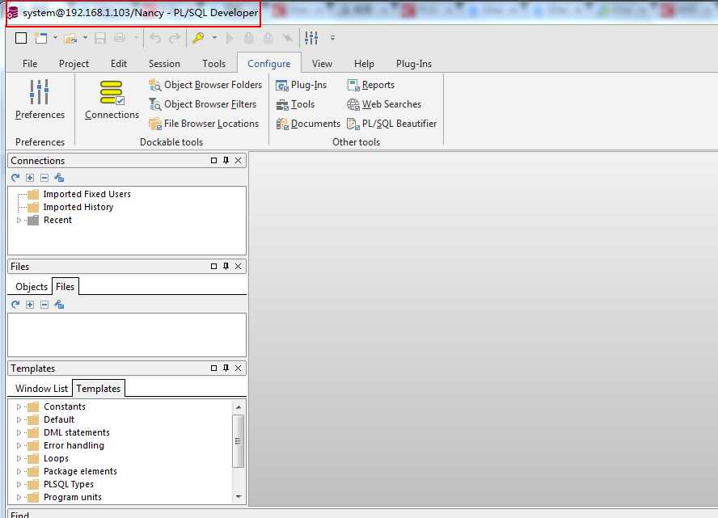Select the Files tab
The width and height of the screenshot is (718, 518).
click(x=65, y=286)
